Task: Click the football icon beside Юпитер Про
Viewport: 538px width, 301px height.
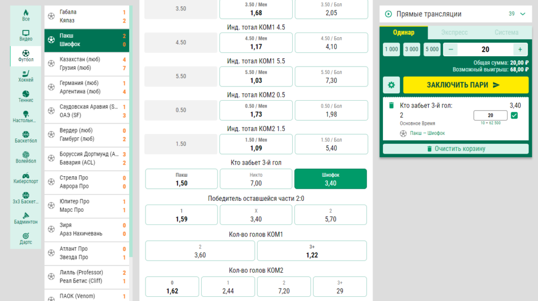Action: 51,205
